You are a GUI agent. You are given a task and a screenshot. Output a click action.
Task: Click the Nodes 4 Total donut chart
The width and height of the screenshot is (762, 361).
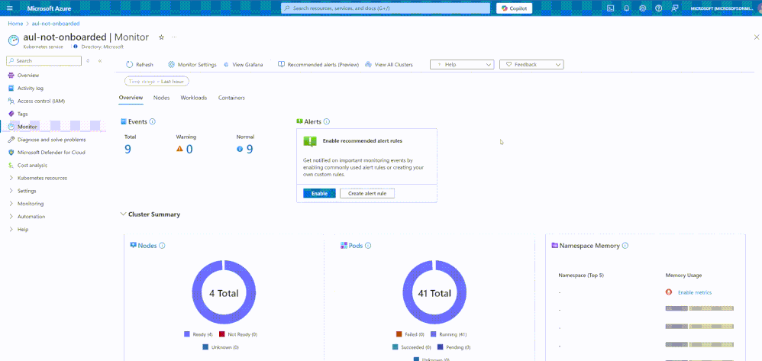(x=224, y=293)
